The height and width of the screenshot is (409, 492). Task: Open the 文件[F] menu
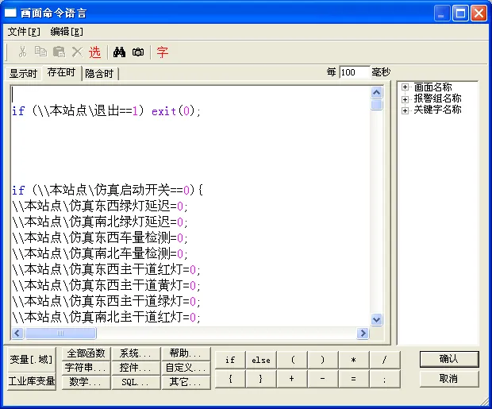[x=24, y=32]
